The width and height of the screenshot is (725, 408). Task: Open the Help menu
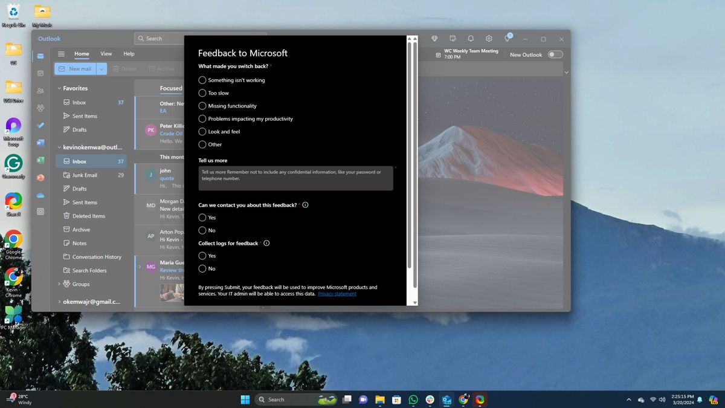pyautogui.click(x=129, y=53)
